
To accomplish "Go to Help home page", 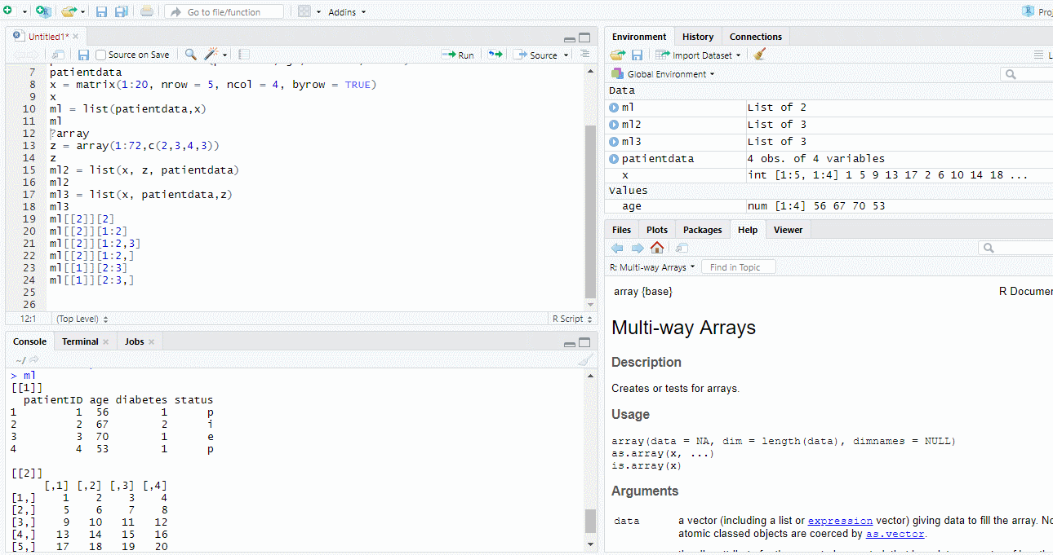I will pos(657,248).
